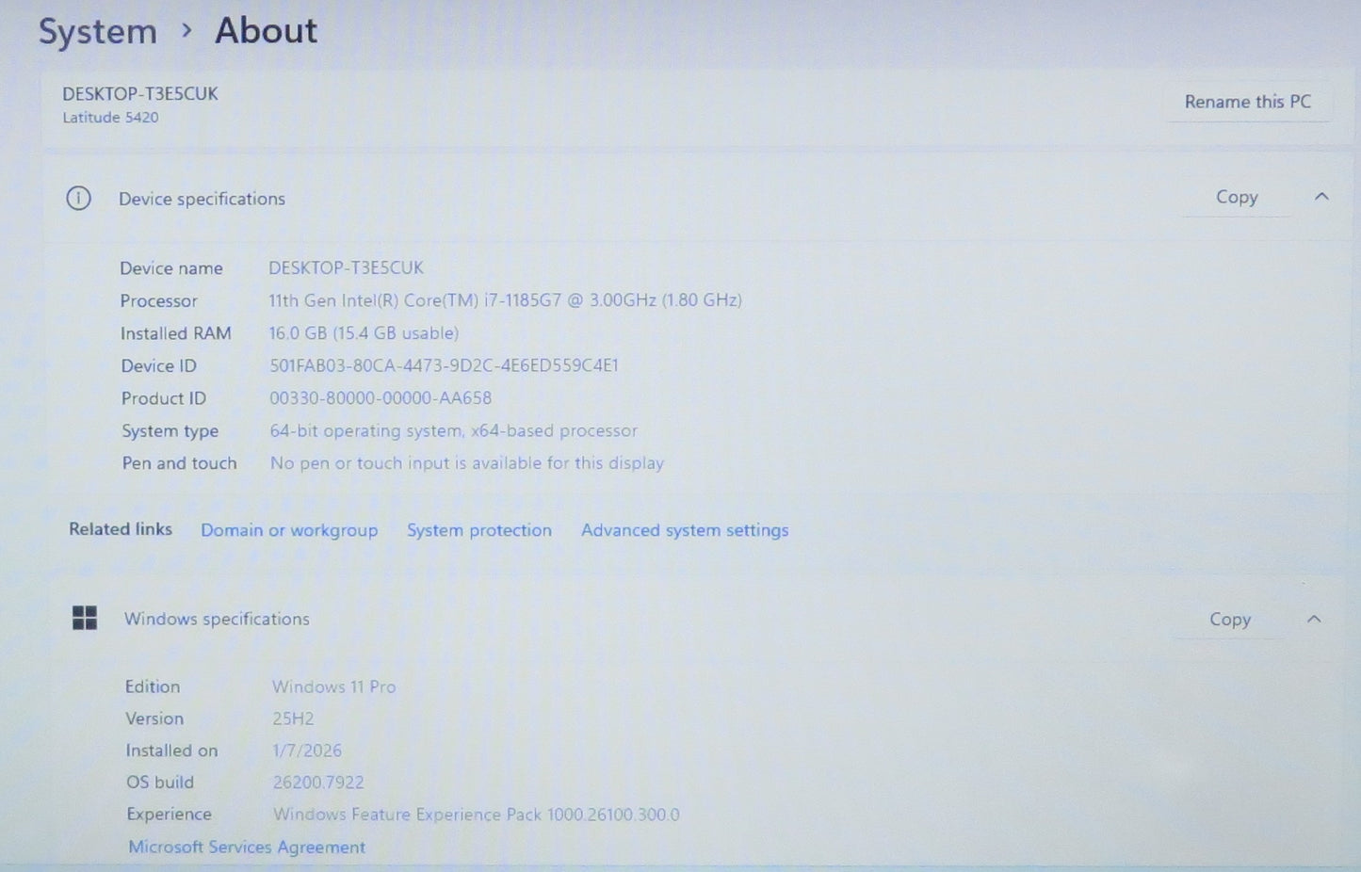Click the Device ID value
Screen dimensions: 1361x872
point(444,364)
